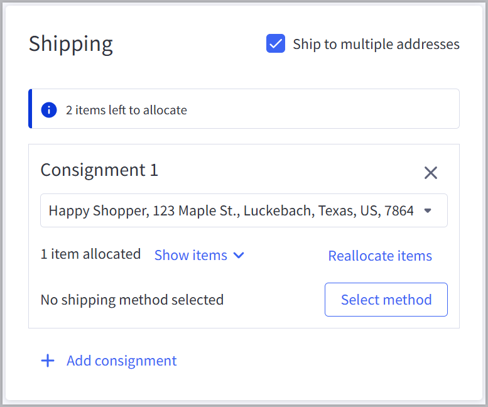Expand items using chevron beside Show items

click(x=239, y=256)
